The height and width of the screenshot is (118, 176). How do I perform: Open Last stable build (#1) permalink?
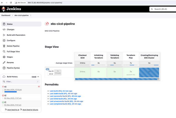63,93
